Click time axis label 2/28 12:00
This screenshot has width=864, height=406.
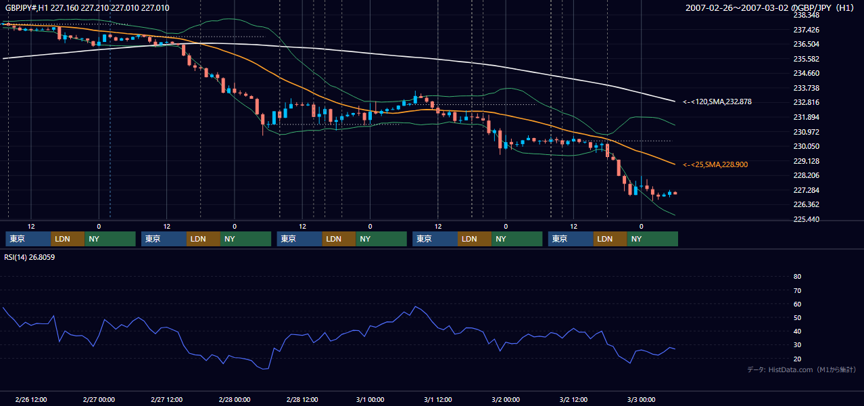302,399
